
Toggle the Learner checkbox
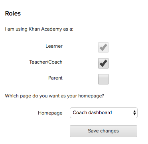point(103,47)
